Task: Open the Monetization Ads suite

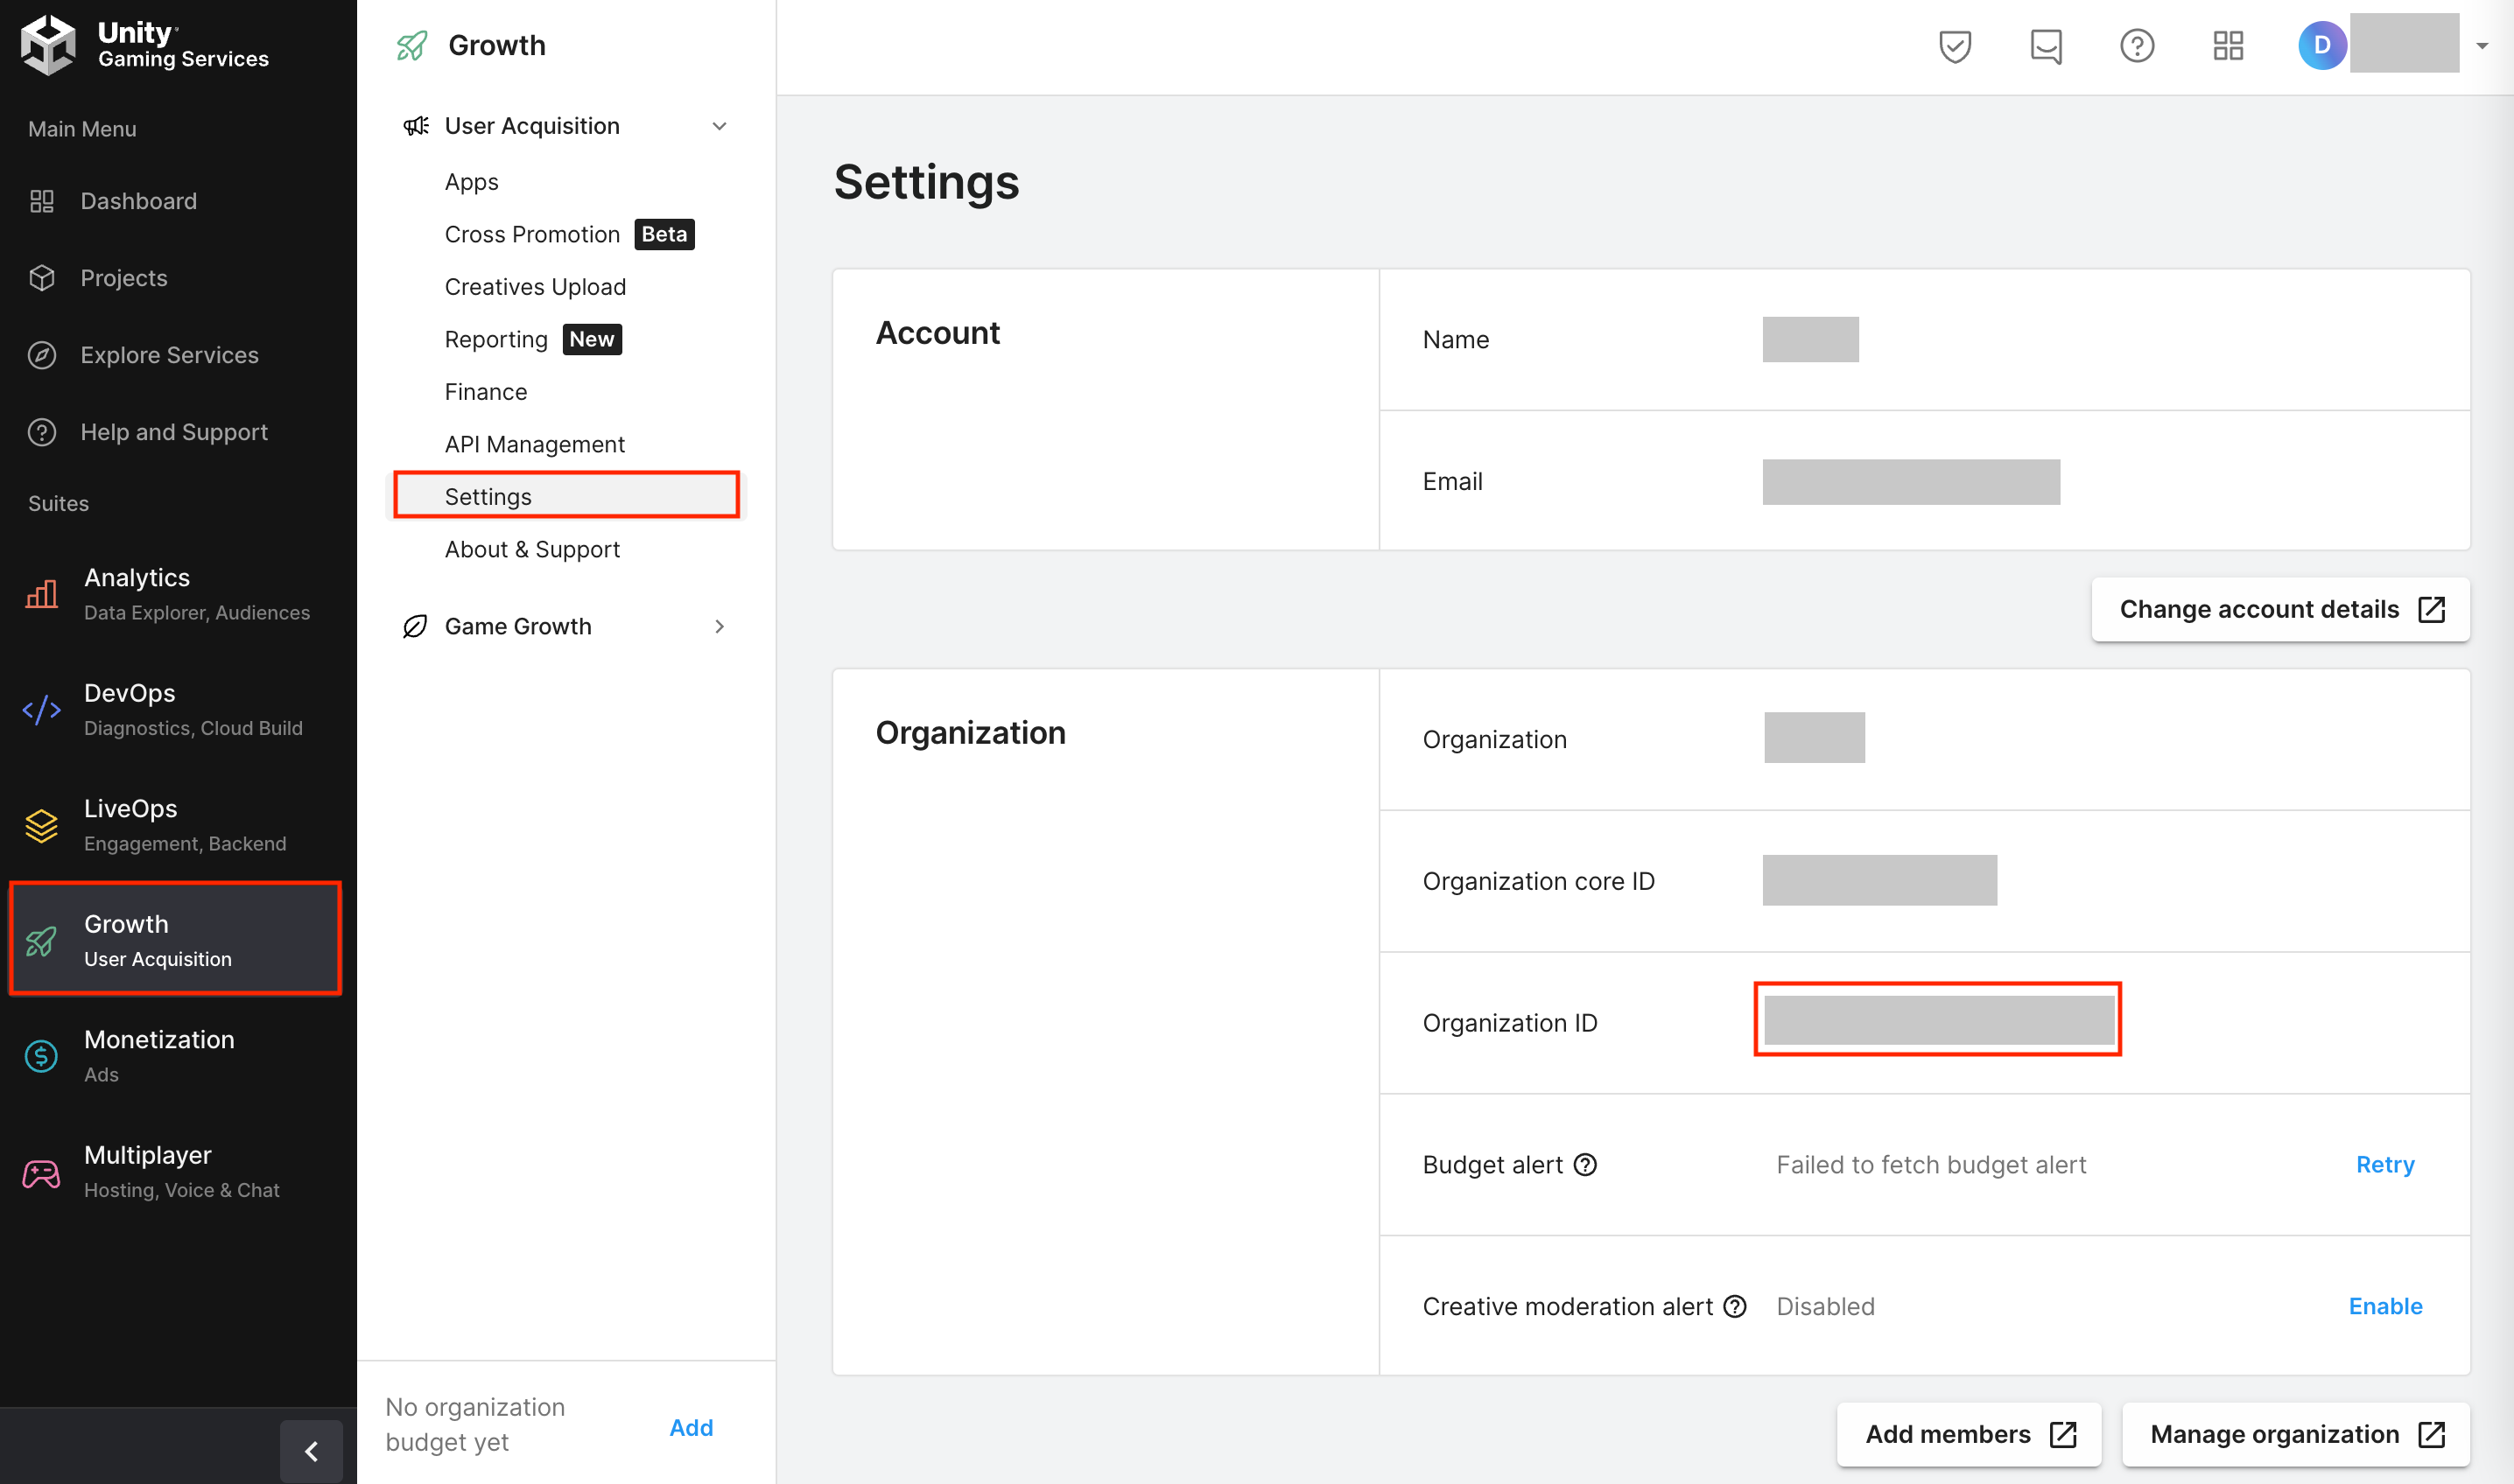Action: (x=178, y=1056)
